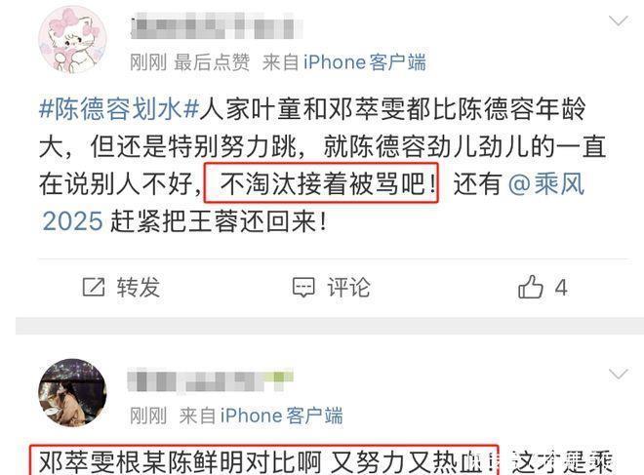This screenshot has width=644, height=475.
Task: Click the 转发 repost label
Action: [138, 287]
